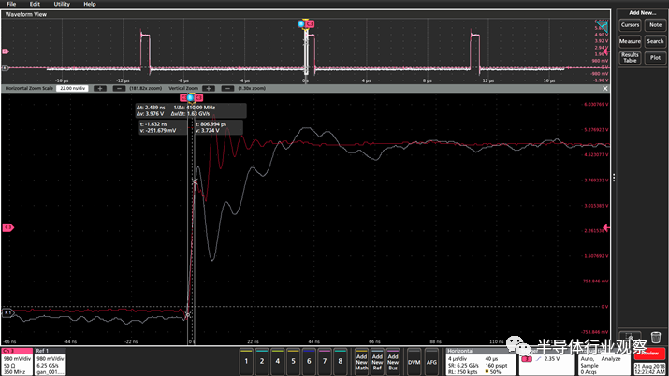669x376 pixels.
Task: Open the Trigger badge showing 2.35 V
Action: (x=546, y=362)
